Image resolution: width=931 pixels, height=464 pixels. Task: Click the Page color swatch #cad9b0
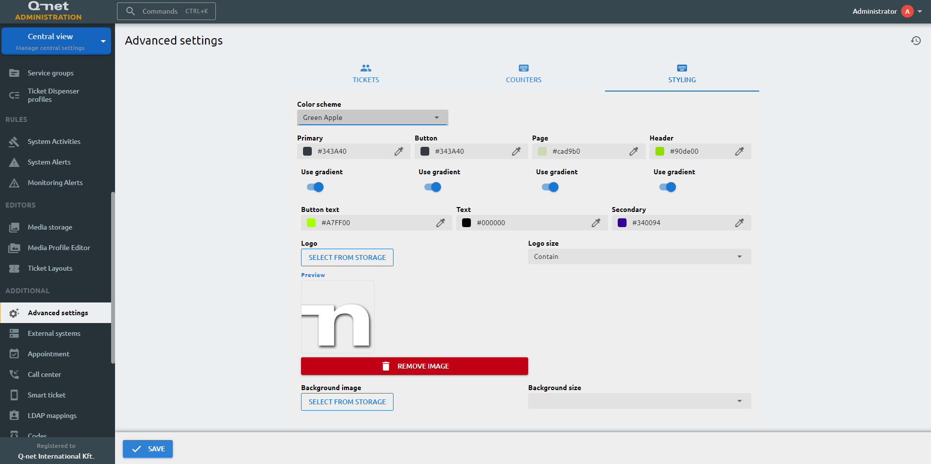[542, 151]
